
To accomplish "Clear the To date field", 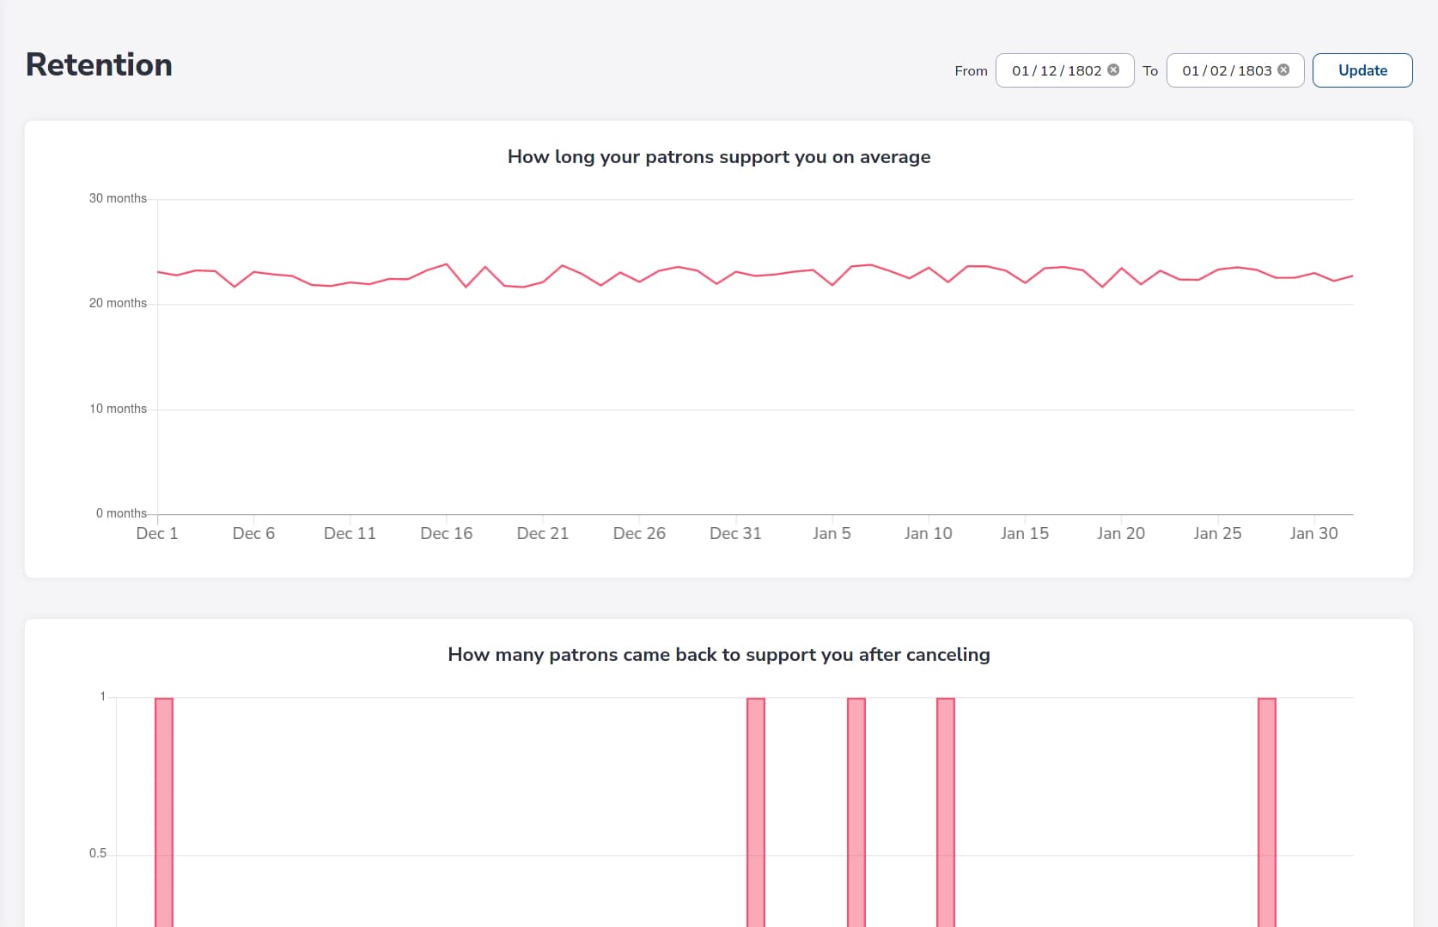I will point(1283,70).
